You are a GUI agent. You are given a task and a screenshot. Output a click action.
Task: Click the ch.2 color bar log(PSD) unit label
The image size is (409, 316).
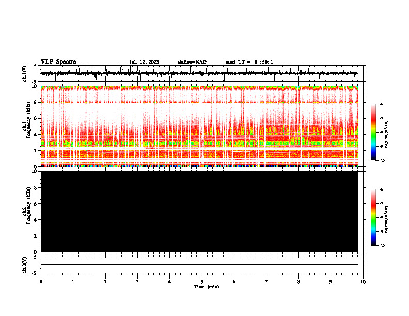[x=387, y=219]
